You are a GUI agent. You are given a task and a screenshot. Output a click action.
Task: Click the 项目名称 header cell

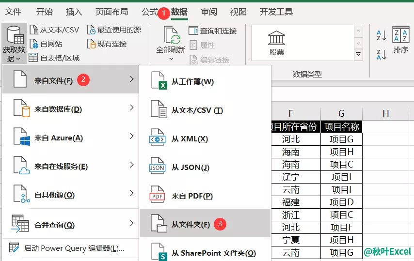point(341,126)
